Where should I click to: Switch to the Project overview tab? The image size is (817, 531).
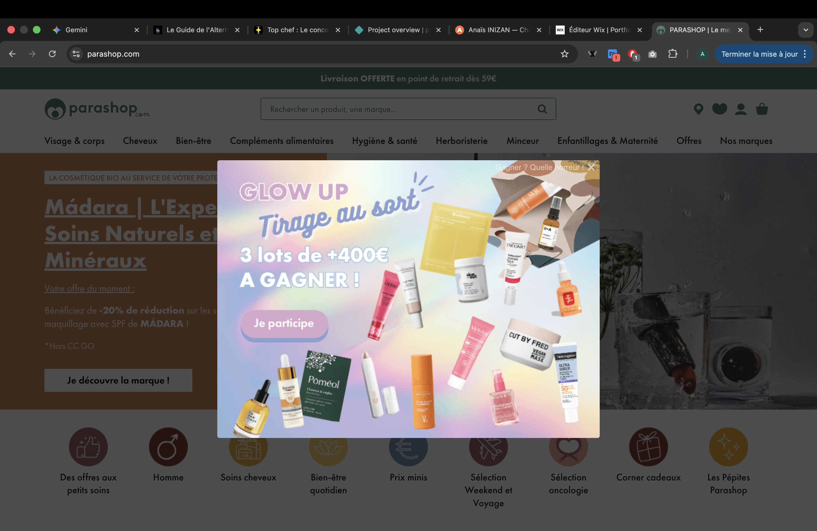coord(398,30)
